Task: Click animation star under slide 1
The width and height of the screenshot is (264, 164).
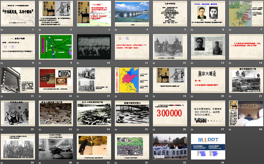Action: 2,30
